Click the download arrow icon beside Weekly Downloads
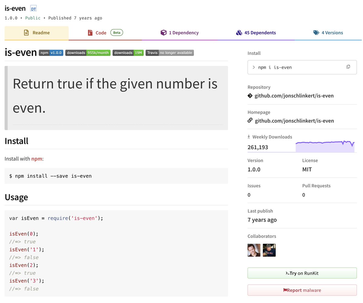 tap(249, 137)
